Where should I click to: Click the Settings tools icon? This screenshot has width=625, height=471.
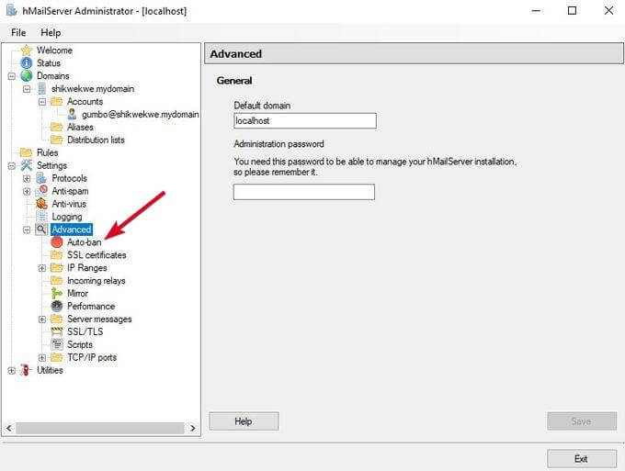tap(27, 165)
